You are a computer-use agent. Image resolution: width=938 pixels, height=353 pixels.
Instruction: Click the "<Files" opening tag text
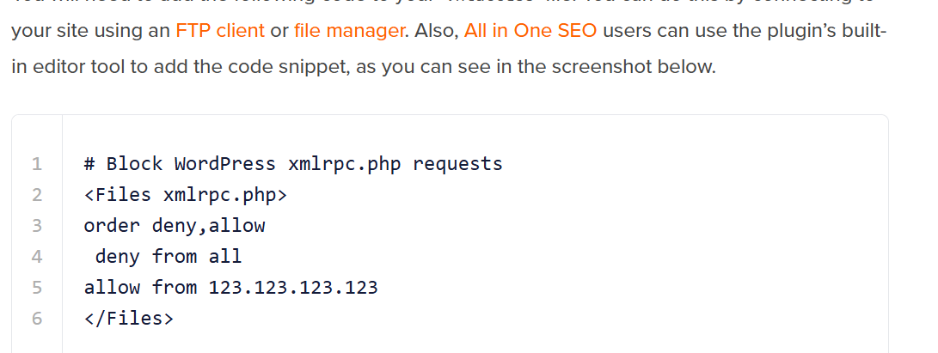(118, 195)
